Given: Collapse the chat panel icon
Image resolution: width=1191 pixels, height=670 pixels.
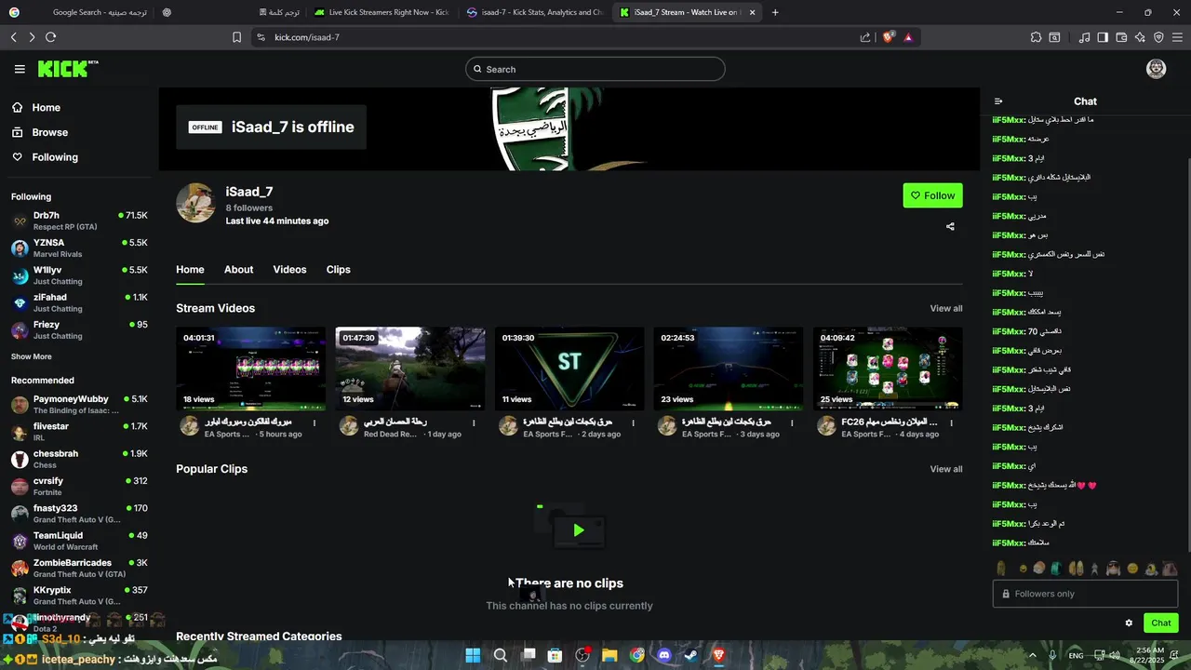Looking at the screenshot, I should [x=998, y=101].
